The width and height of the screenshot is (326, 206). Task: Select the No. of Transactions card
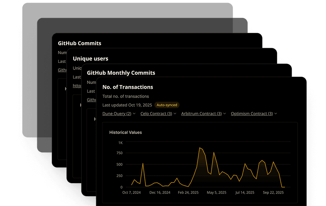128,87
